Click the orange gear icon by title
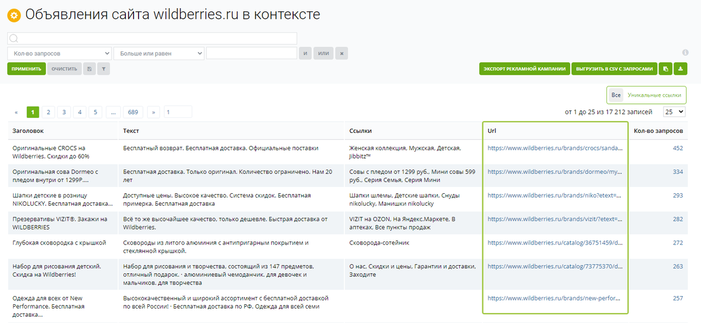Image resolution: width=701 pixels, height=323 pixels. [13, 15]
